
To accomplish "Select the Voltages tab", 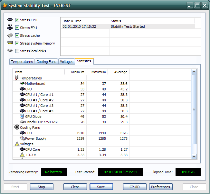I will [x=67, y=62].
